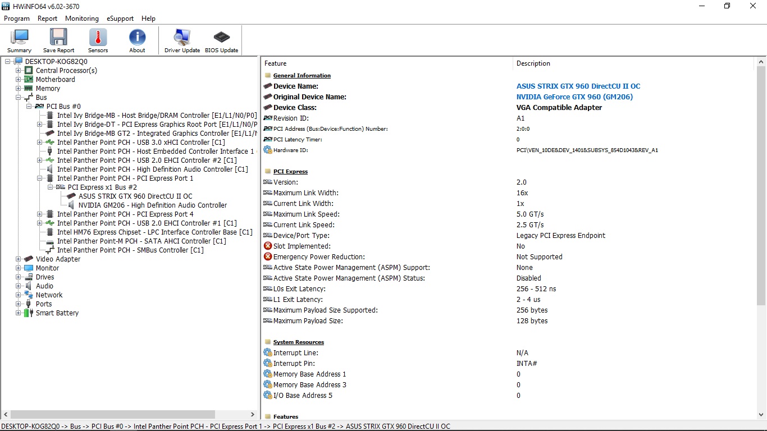Collapse the Bus tree node
This screenshot has width=767, height=431.
pyautogui.click(x=19, y=98)
